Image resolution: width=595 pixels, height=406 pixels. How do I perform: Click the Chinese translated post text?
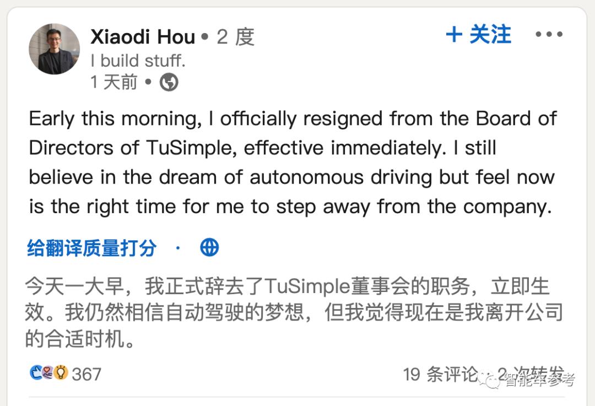[286, 312]
